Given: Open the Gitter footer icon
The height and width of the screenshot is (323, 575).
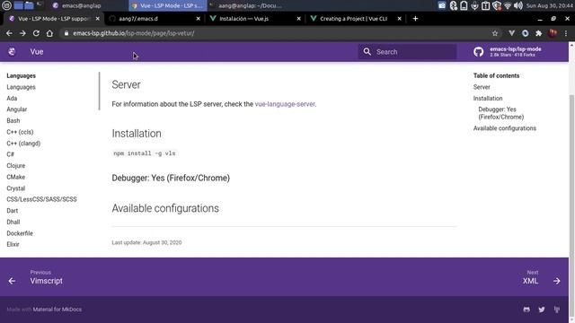Looking at the screenshot, I should (x=526, y=310).
